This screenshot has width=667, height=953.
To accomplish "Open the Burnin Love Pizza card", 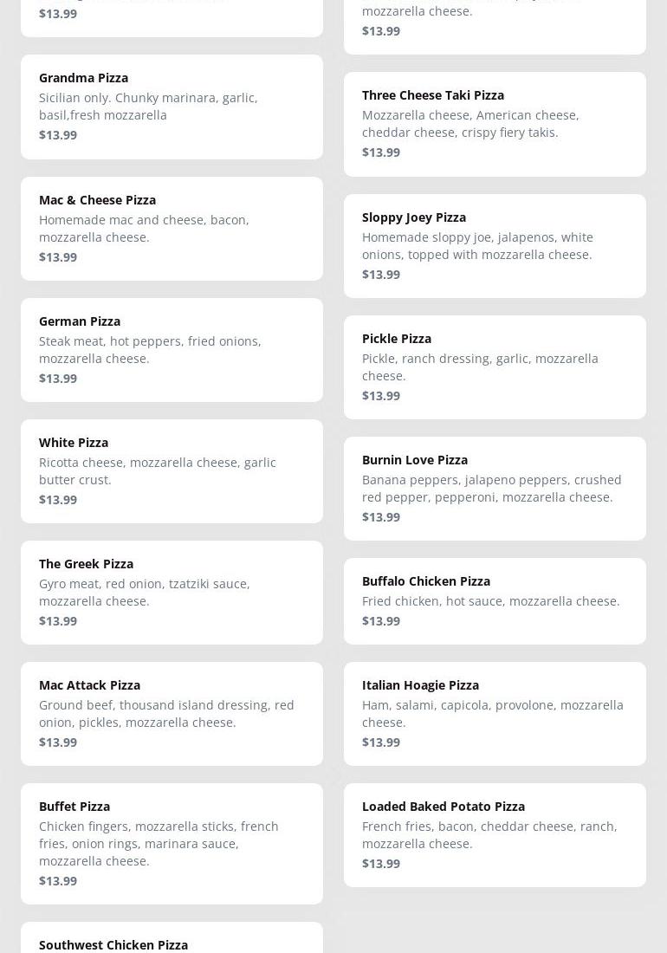I will [x=495, y=489].
